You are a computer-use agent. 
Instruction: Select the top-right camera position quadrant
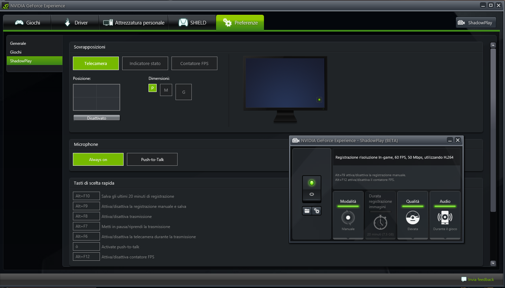click(108, 91)
